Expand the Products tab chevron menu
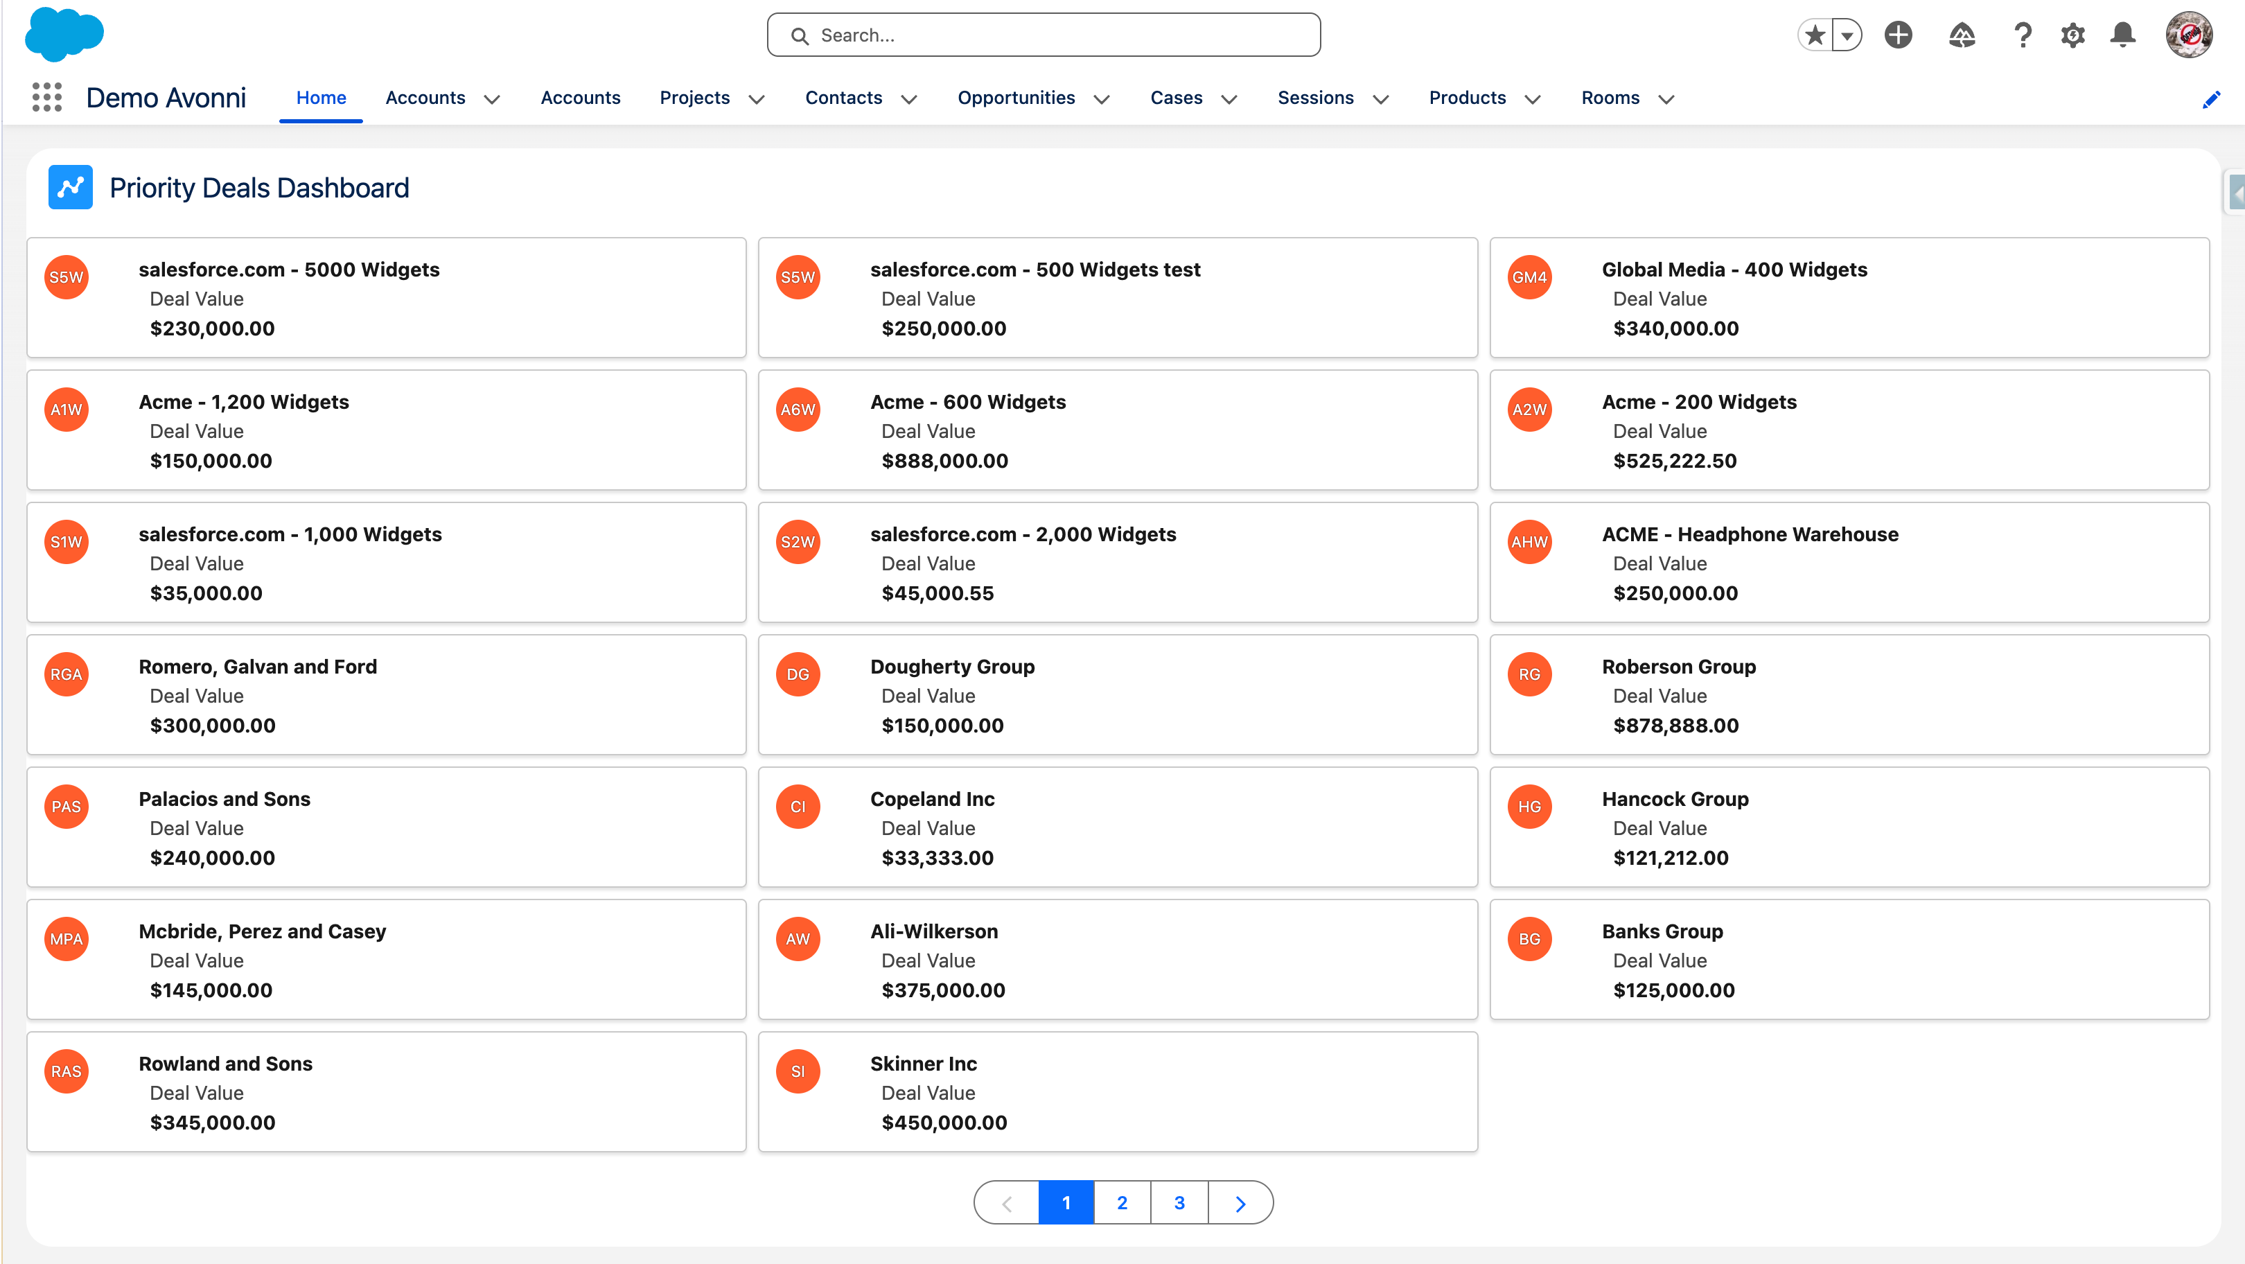Screen dimensions: 2245x1264 click(x=1532, y=99)
